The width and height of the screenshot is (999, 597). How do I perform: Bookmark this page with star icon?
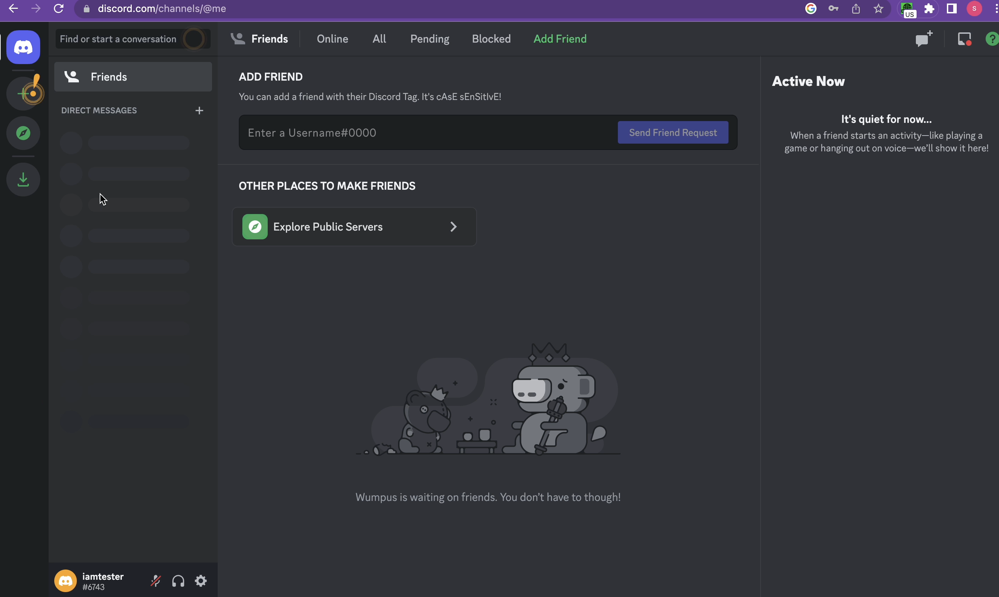click(878, 8)
